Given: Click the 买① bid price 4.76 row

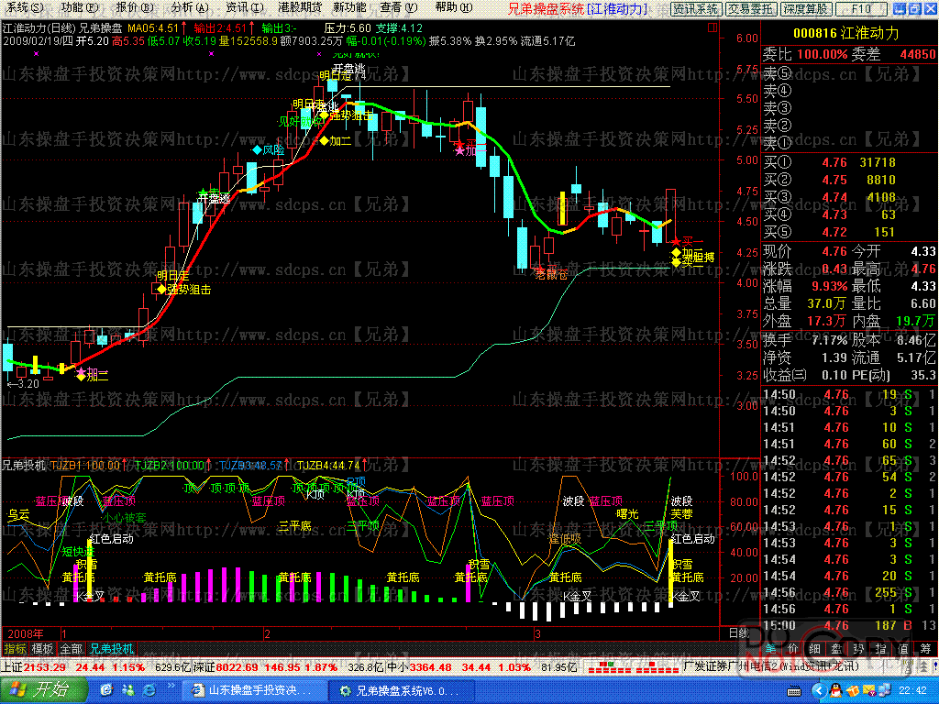Looking at the screenshot, I should 849,162.
